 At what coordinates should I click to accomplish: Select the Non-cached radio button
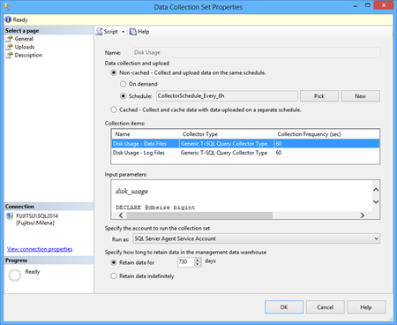(x=114, y=72)
